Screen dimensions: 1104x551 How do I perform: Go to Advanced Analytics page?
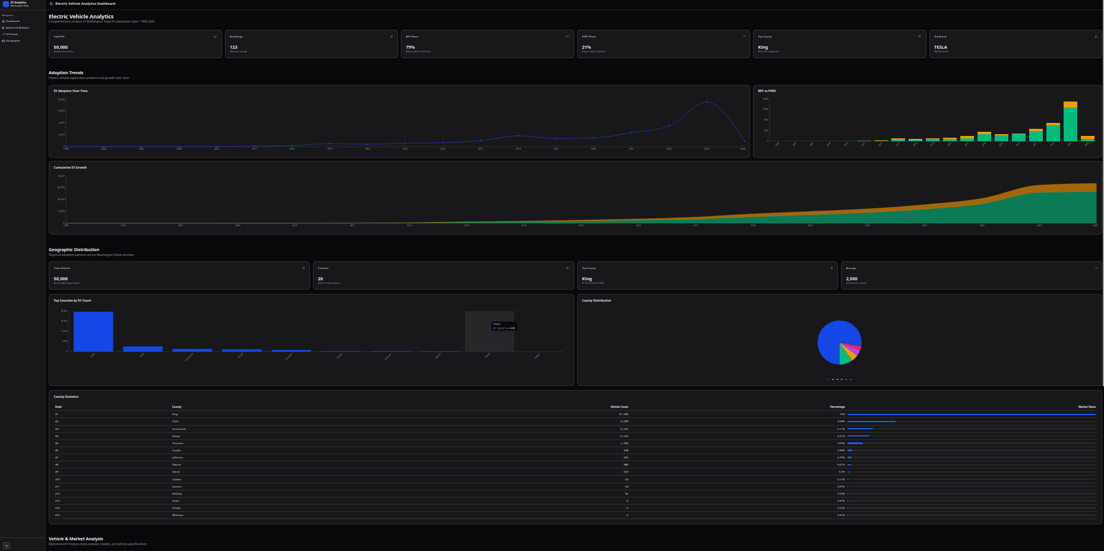(17, 27)
